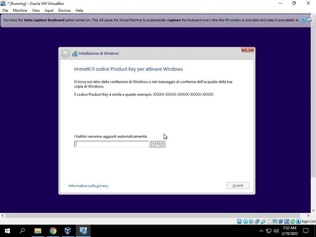
Task: Open File Explorer from taskbar
Action: coord(38,231)
